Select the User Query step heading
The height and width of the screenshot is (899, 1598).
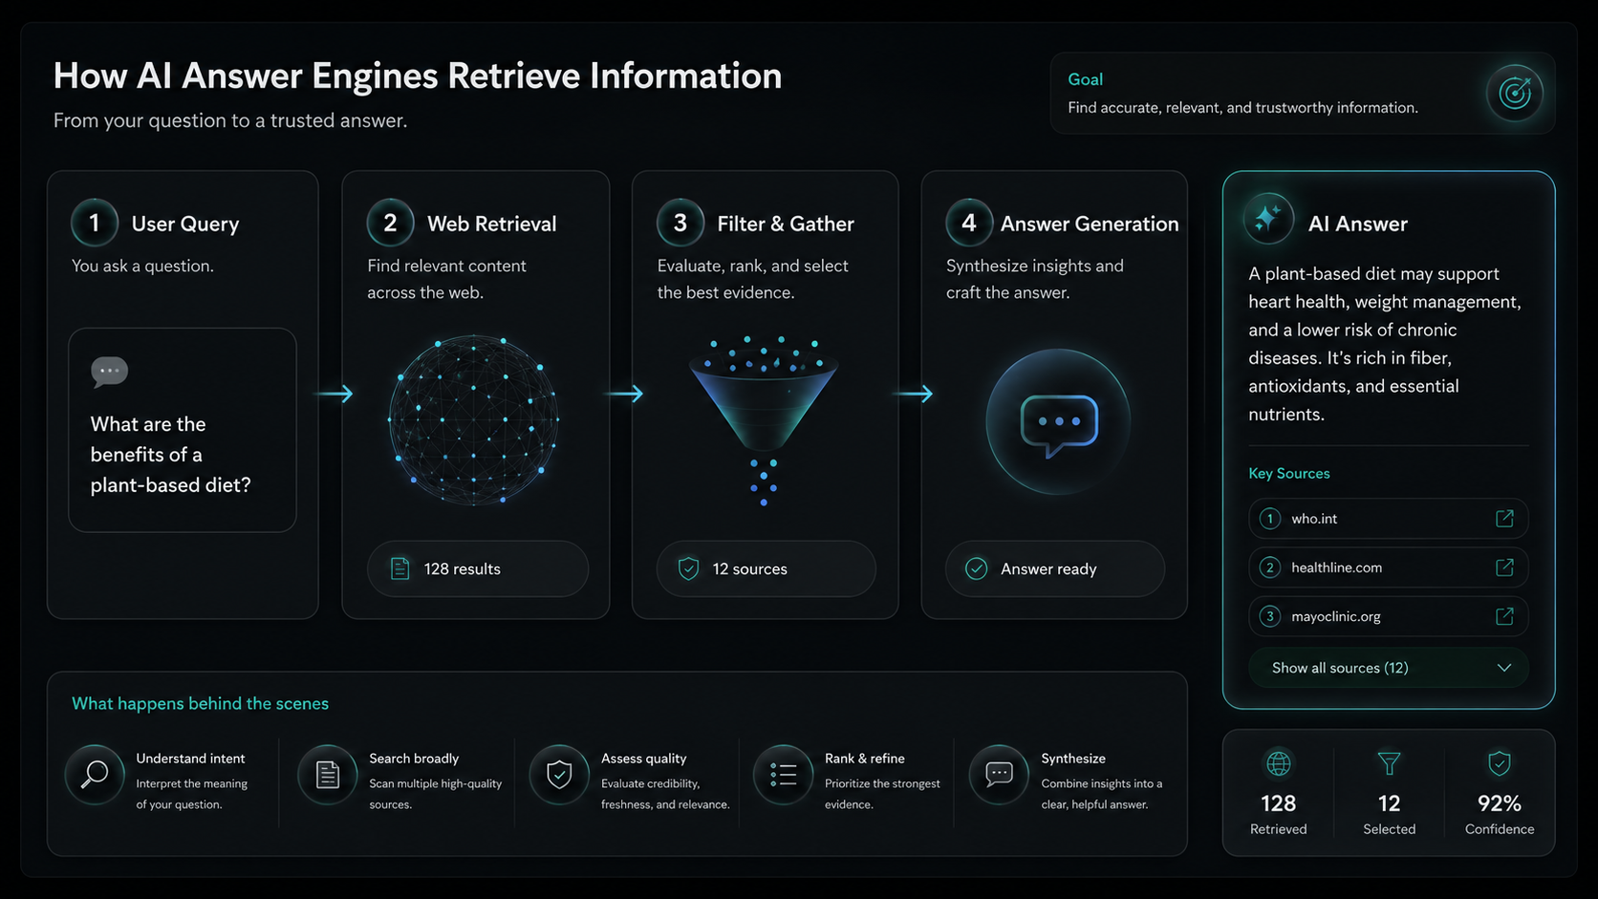point(185,224)
